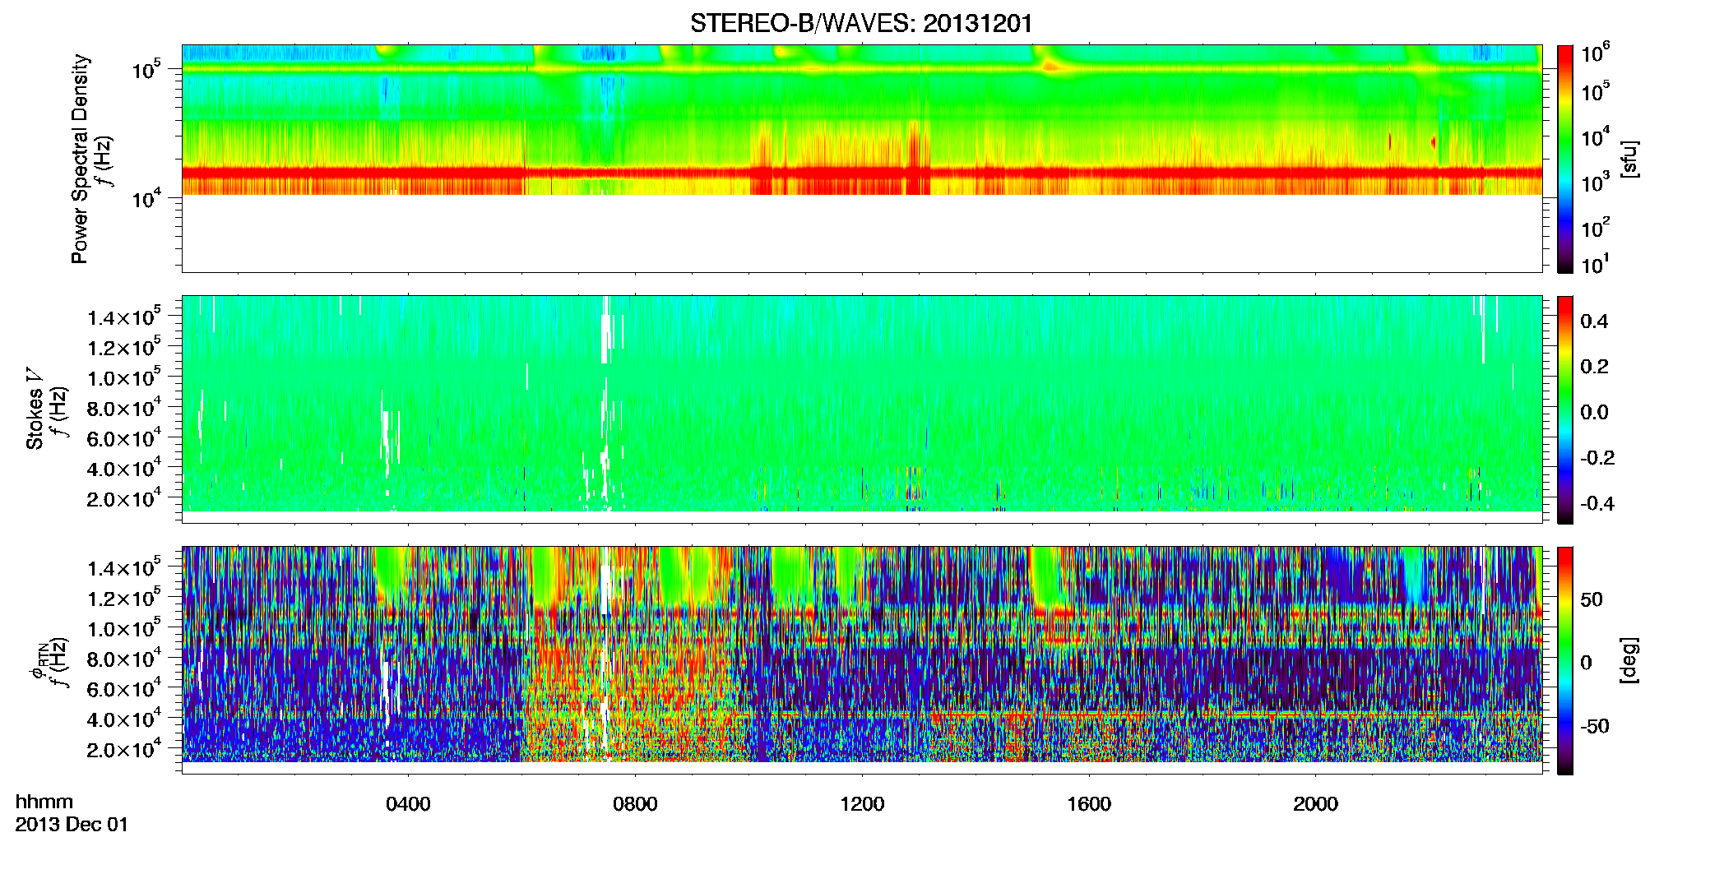Click the 10^3 label on sfu colorbar
Screen dimensions: 1724x888
coord(1595,183)
